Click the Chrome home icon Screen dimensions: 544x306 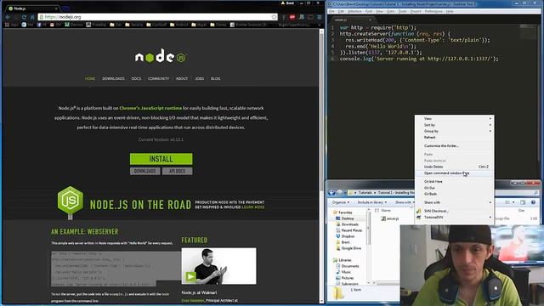pos(32,17)
